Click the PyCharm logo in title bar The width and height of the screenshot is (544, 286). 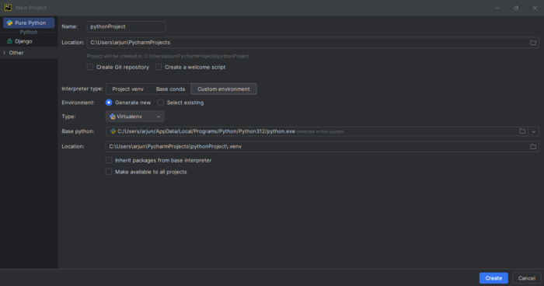8,7
